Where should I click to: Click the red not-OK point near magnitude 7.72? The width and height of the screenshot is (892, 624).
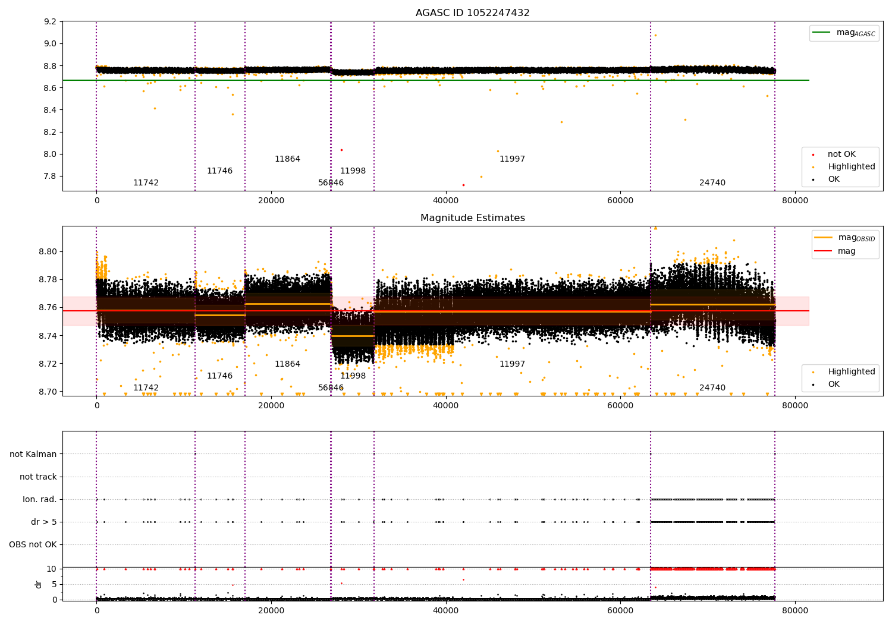click(463, 185)
